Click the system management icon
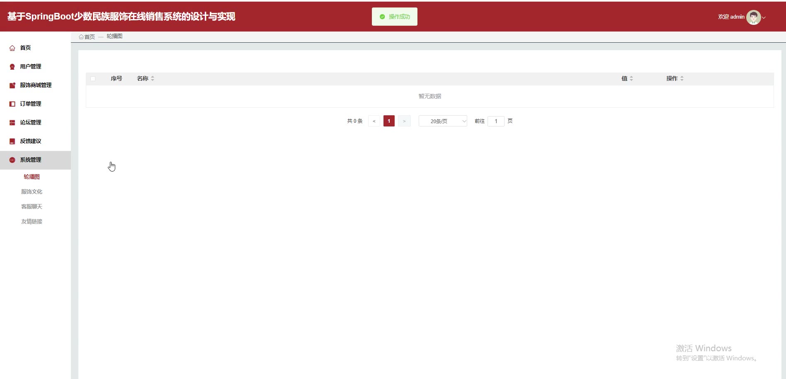Viewport: 786px width, 379px height. (x=12, y=160)
